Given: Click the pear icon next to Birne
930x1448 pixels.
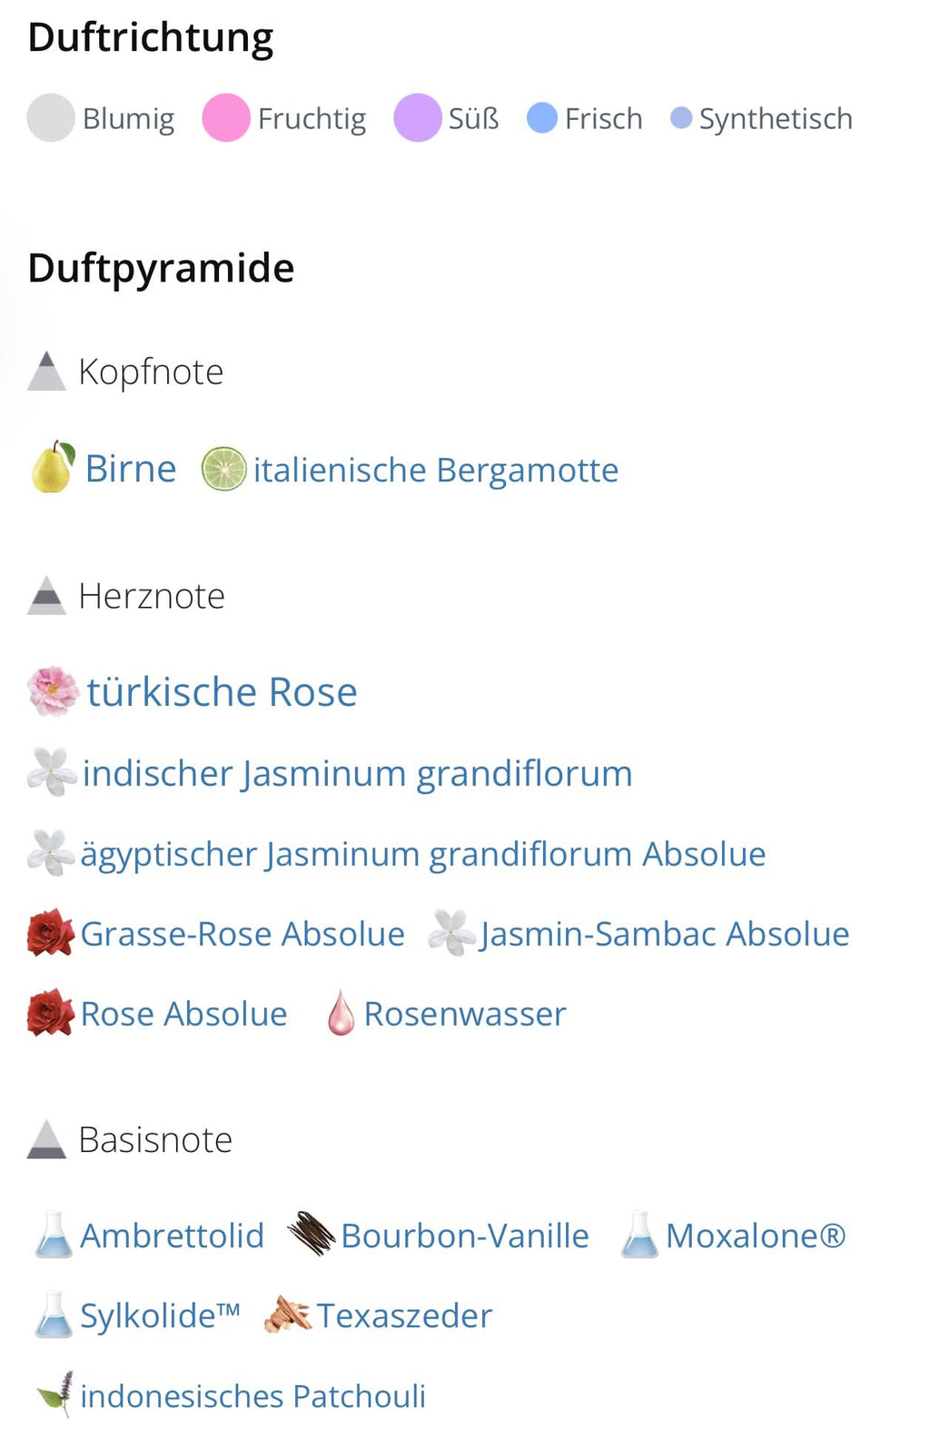Looking at the screenshot, I should coord(53,468).
